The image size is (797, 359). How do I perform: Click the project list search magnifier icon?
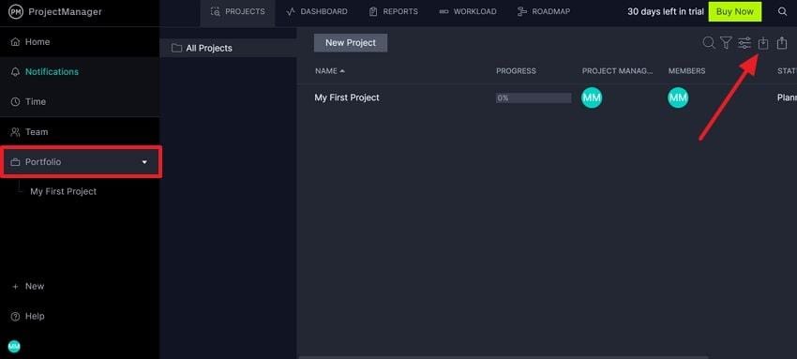[709, 43]
